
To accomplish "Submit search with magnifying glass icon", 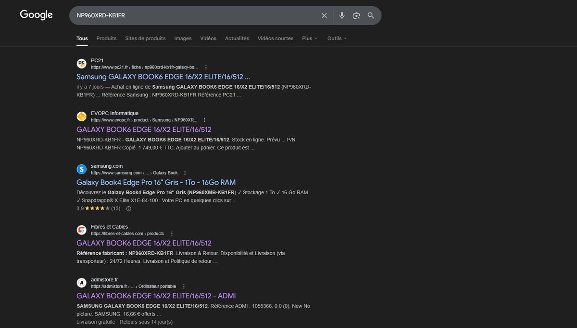I will (371, 15).
